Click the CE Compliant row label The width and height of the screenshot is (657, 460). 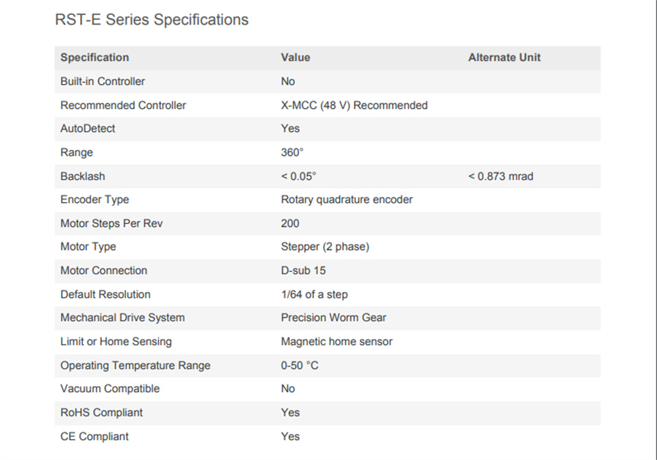coord(94,436)
